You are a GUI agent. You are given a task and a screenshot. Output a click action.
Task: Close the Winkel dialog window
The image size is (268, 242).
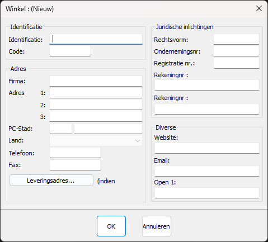(x=259, y=8)
